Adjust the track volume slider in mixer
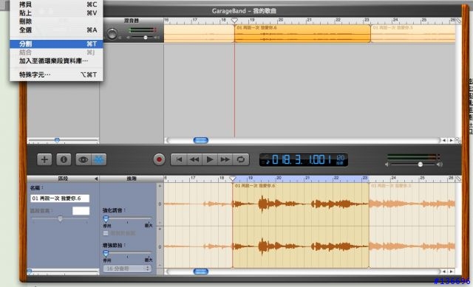 coord(145,38)
